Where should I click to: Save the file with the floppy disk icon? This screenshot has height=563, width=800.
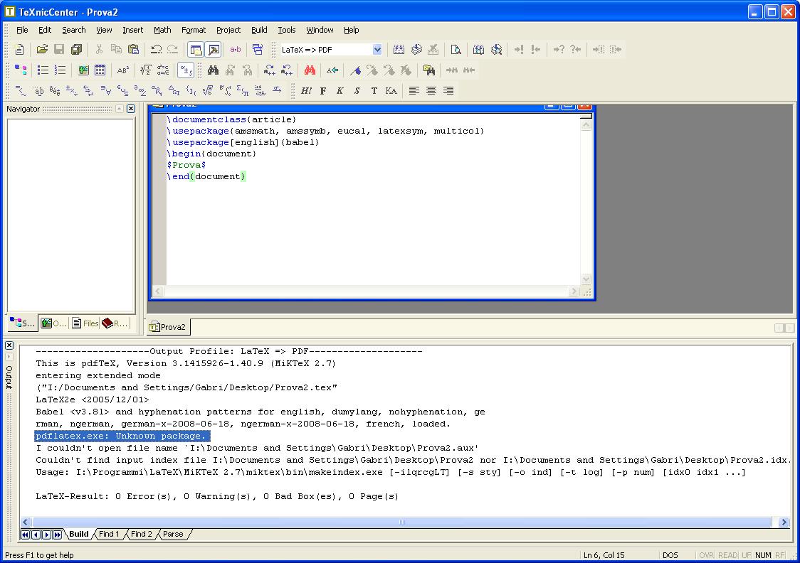(59, 50)
